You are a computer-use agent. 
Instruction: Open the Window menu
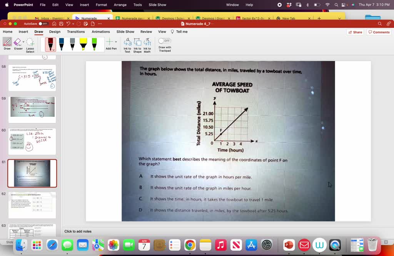point(232,5)
